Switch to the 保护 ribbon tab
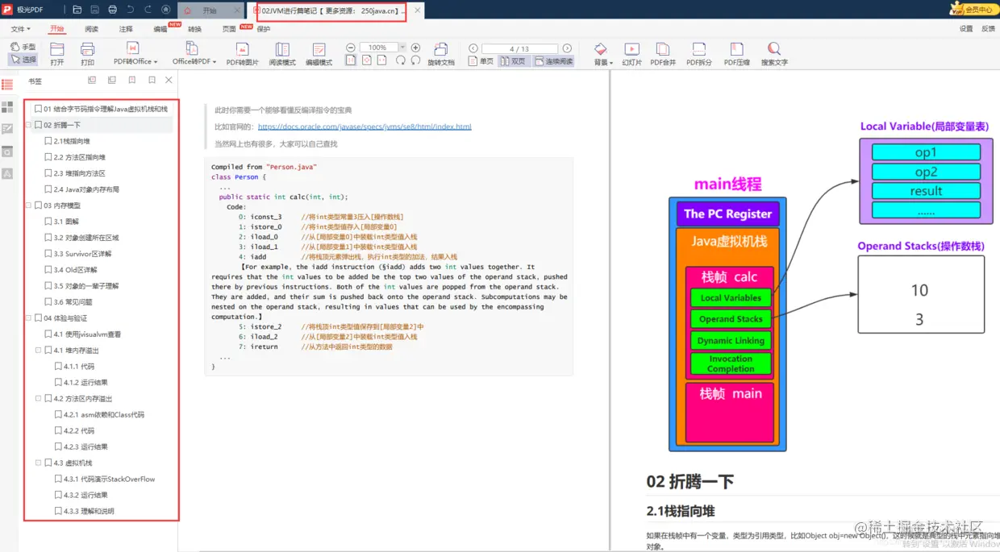The height and width of the screenshot is (552, 1000). tap(264, 29)
